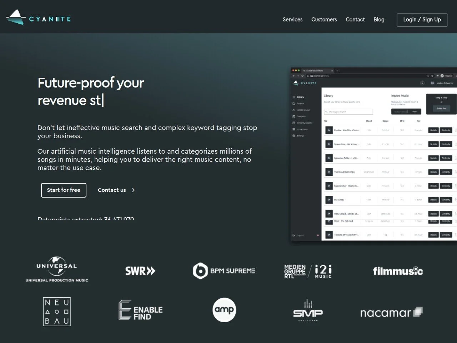
Task: Click Log out in the app preview
Action: click(298, 235)
